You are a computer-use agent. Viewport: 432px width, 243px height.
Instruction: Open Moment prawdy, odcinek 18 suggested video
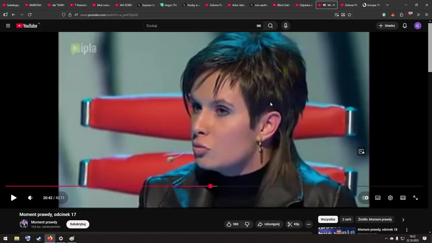pos(377,230)
